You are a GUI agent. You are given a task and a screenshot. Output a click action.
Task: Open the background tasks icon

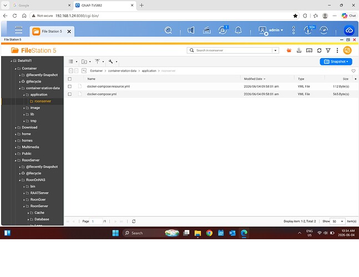pos(207,30)
